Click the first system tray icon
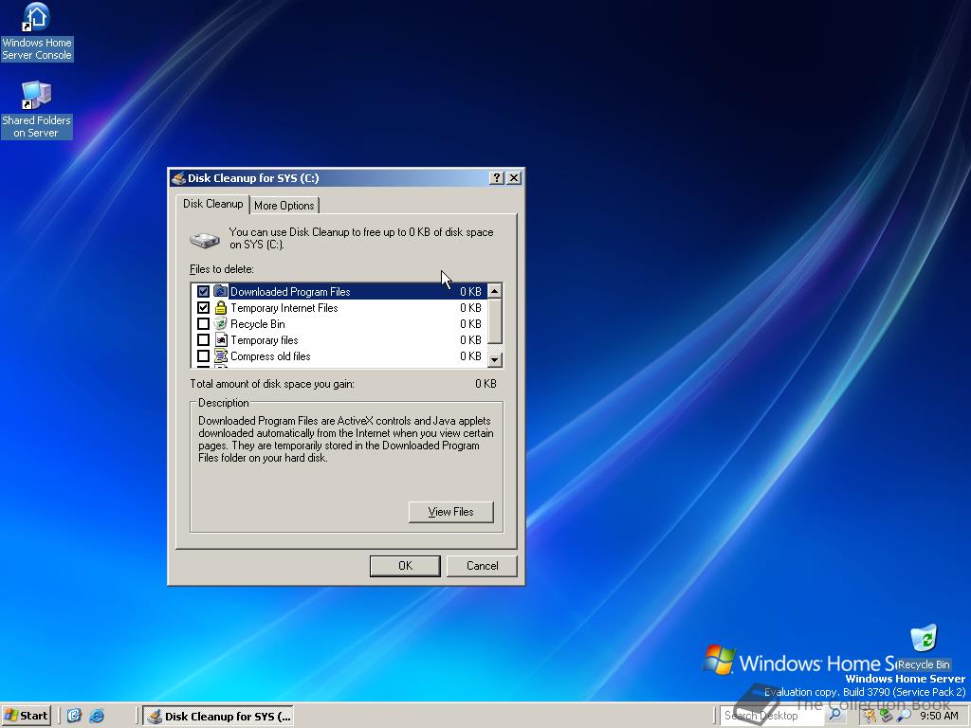 tap(870, 716)
